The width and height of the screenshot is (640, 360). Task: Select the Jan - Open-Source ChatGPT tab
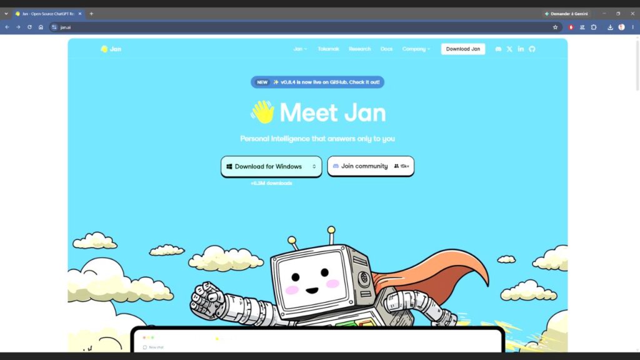(x=47, y=14)
